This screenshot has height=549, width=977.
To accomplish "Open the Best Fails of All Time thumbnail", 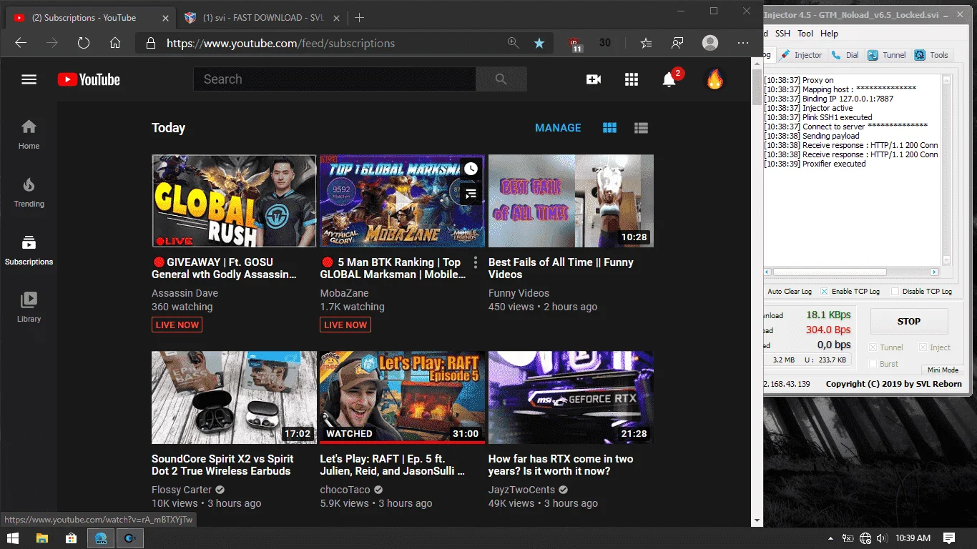I will coord(571,201).
